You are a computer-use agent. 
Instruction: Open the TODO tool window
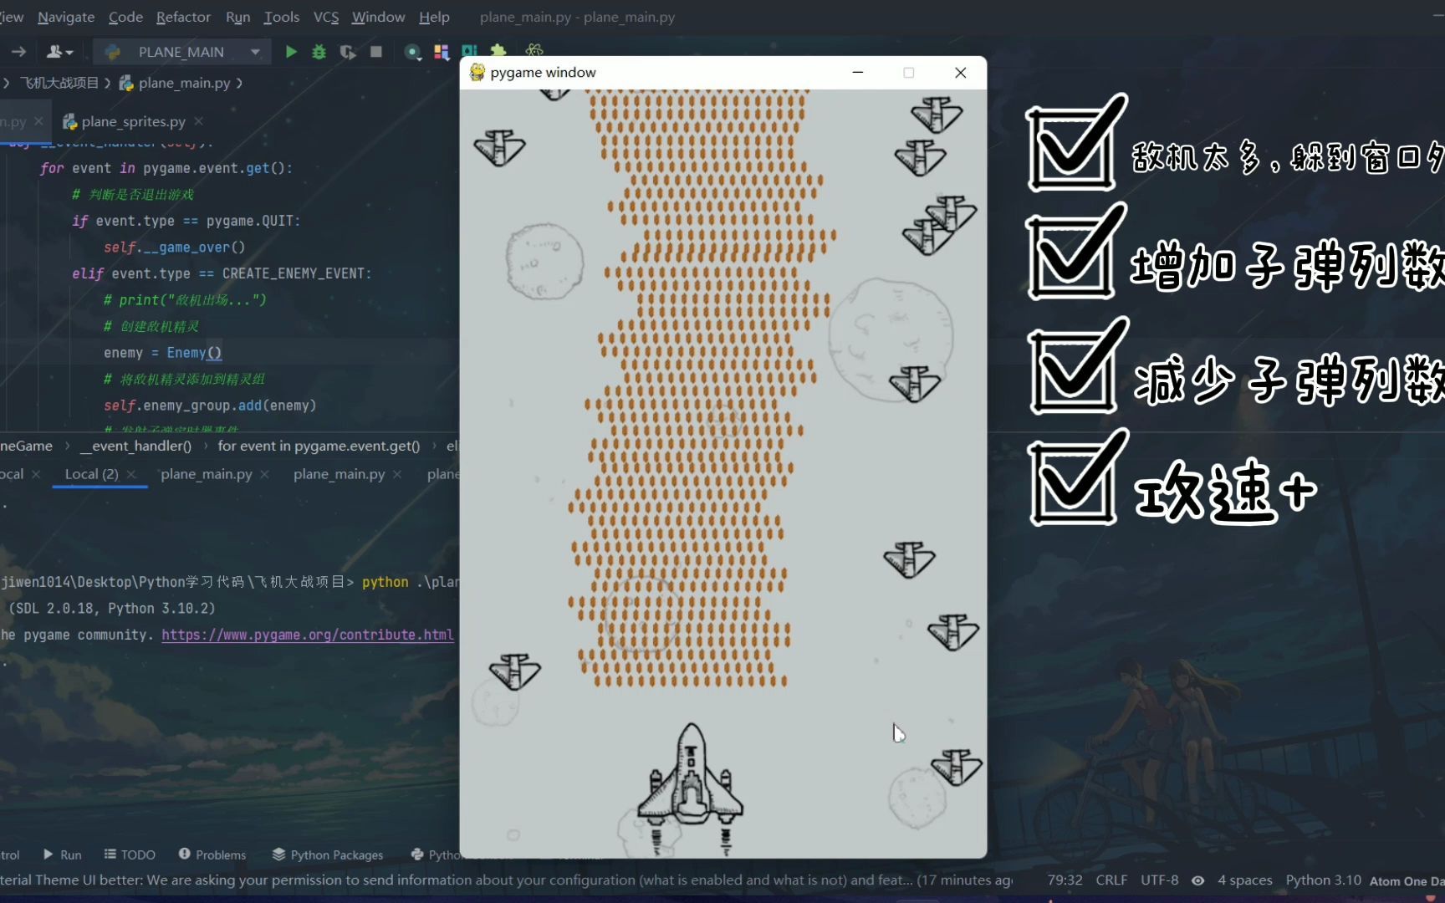[129, 855]
